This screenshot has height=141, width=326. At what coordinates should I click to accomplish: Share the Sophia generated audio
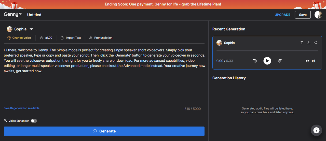point(315,43)
